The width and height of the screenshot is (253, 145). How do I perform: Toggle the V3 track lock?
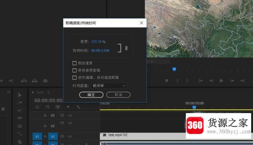45,115
